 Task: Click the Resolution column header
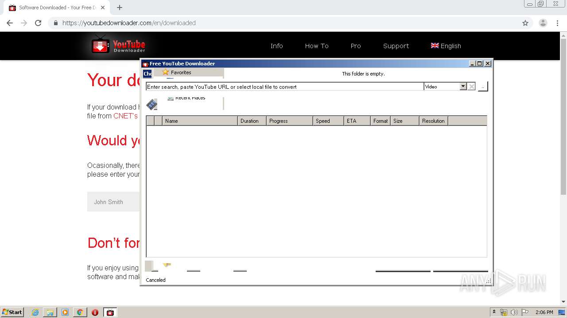pyautogui.click(x=434, y=121)
